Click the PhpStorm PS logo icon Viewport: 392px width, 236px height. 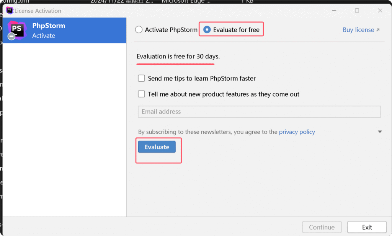pos(17,30)
